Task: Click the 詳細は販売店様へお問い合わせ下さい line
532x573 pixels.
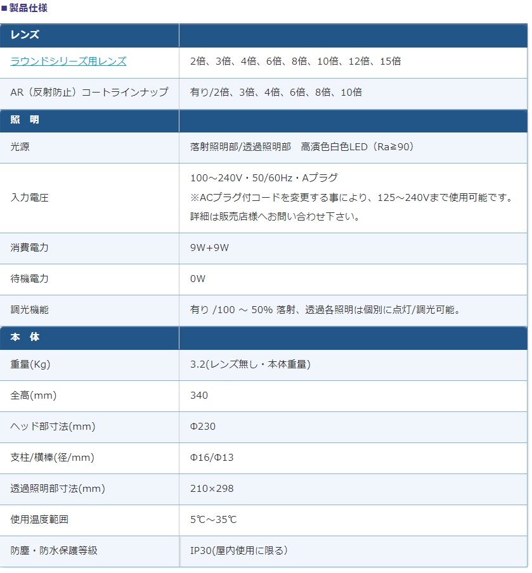Action: [x=275, y=217]
